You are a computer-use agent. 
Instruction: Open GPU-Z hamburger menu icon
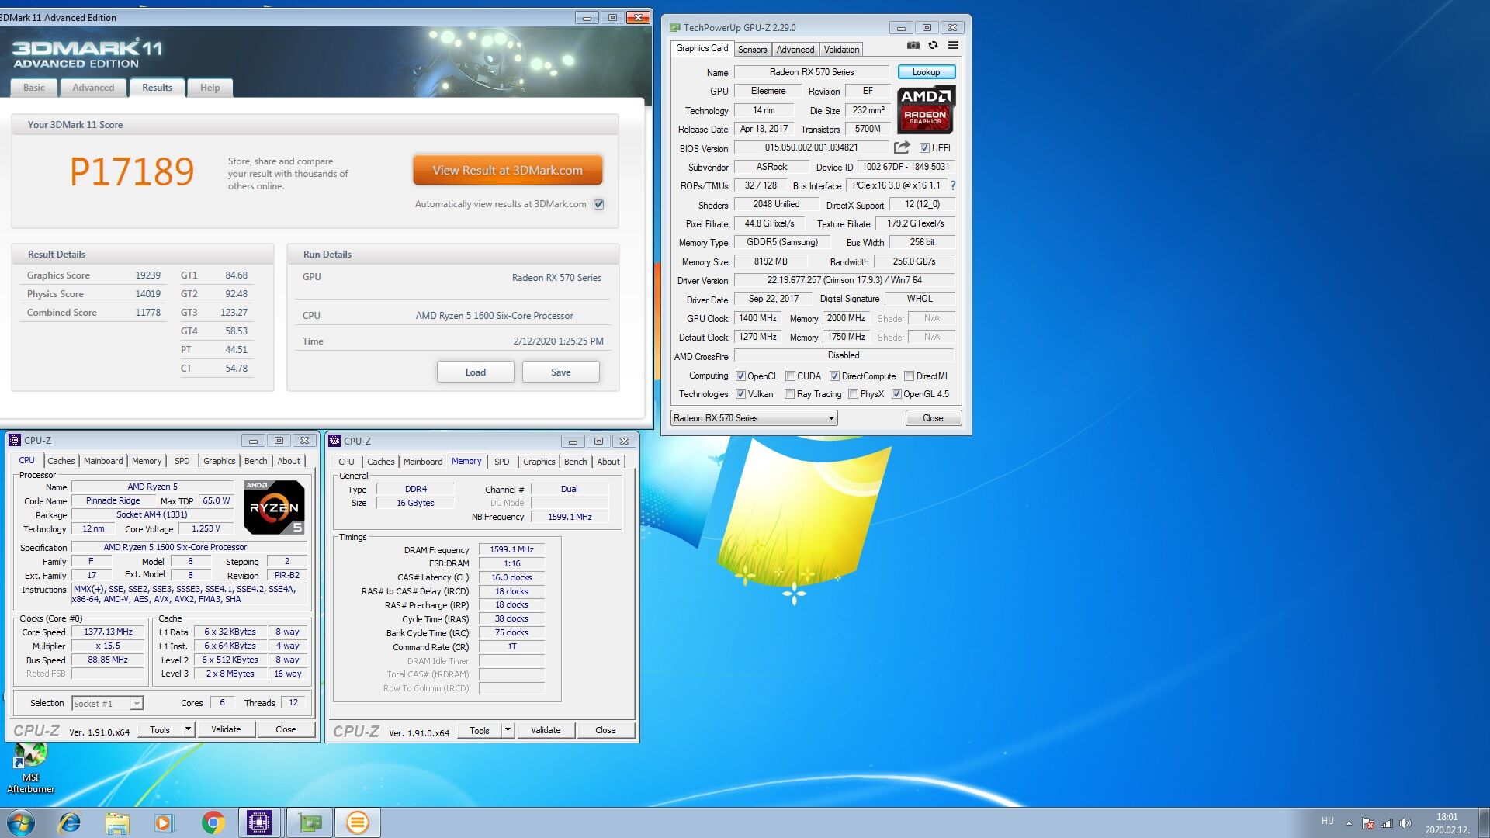tap(953, 46)
